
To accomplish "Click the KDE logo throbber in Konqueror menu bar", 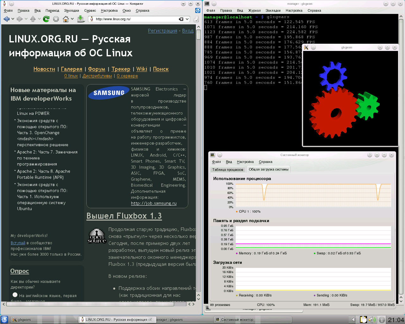I will (x=198, y=10).
